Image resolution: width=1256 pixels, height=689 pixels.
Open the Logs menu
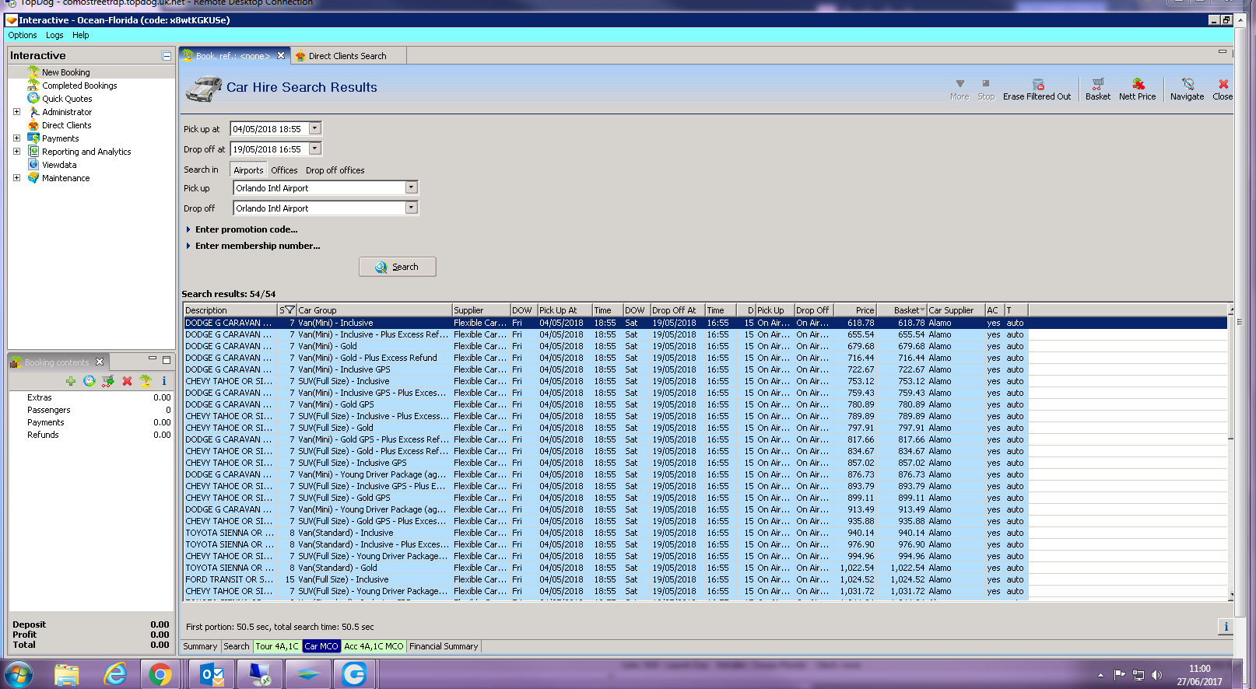pos(54,35)
